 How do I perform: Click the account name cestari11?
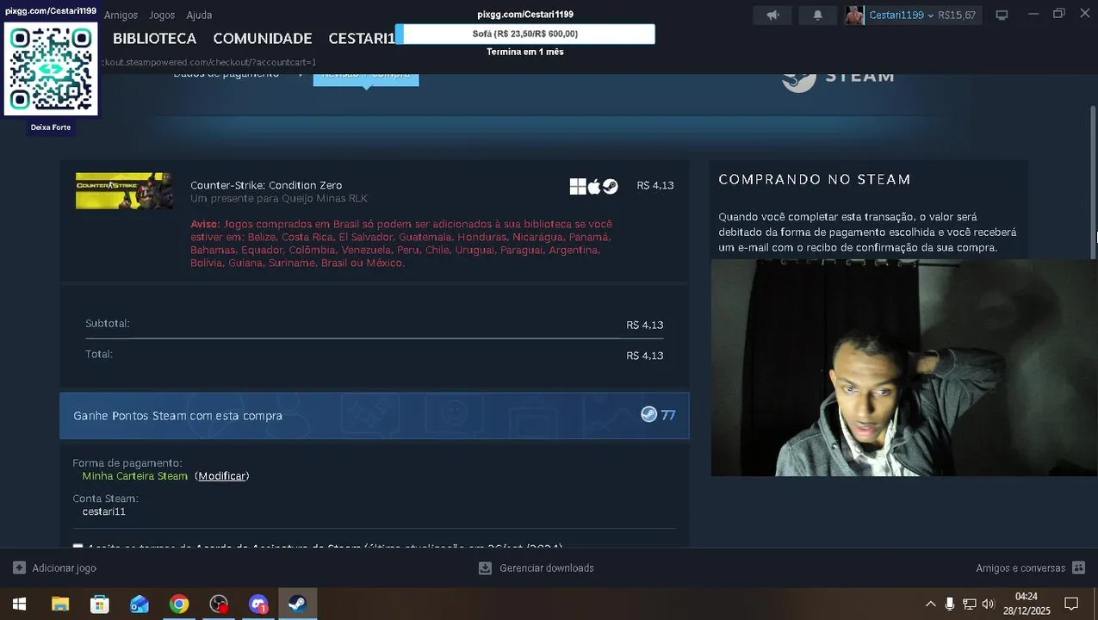click(x=104, y=512)
